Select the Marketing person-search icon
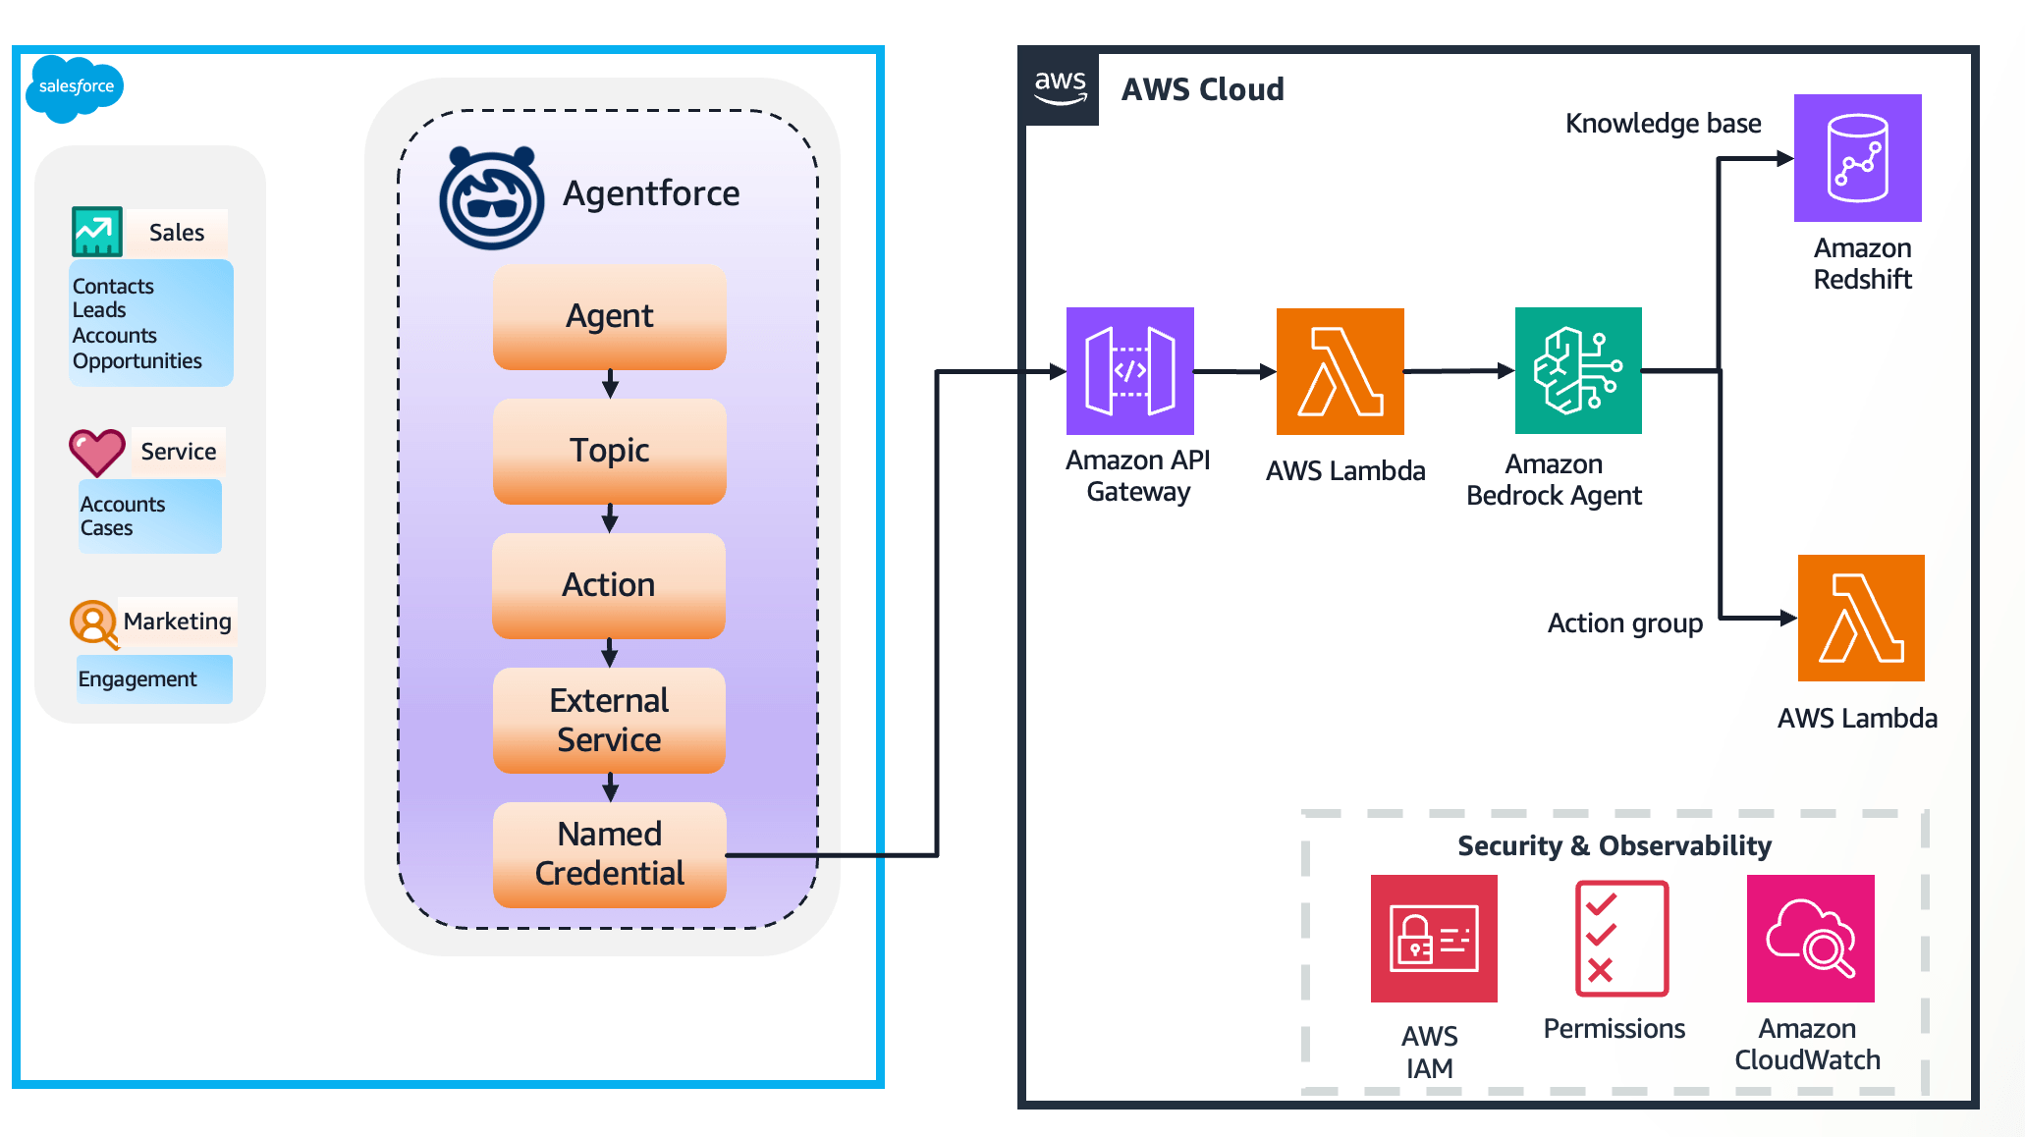Viewport: 2025px width, 1137px height. click(94, 624)
